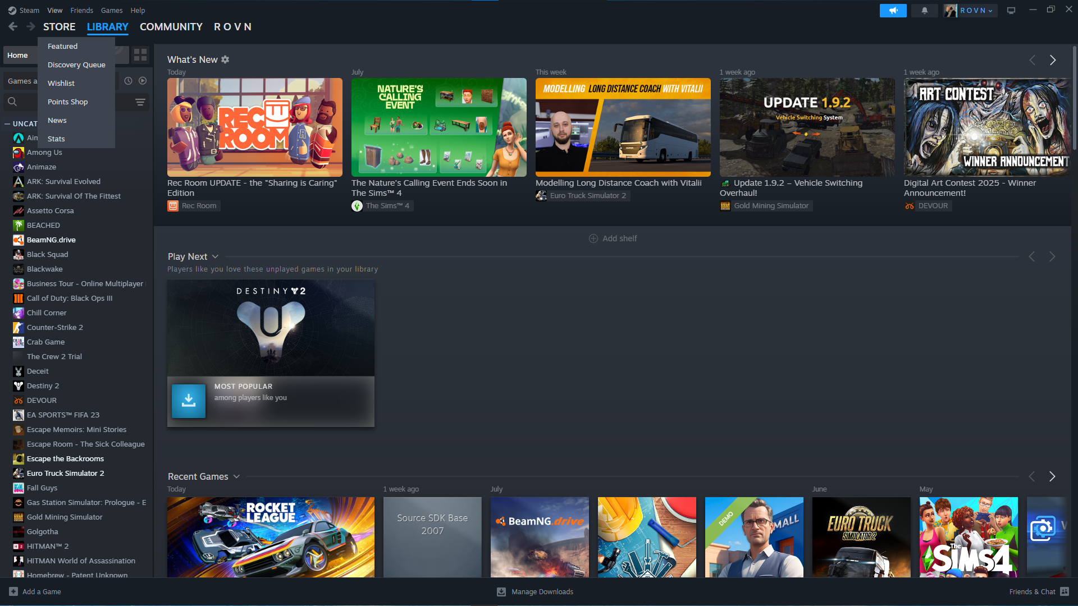The height and width of the screenshot is (606, 1078).
Task: Toggle grid view icon next to Home
Action: pyautogui.click(x=140, y=55)
